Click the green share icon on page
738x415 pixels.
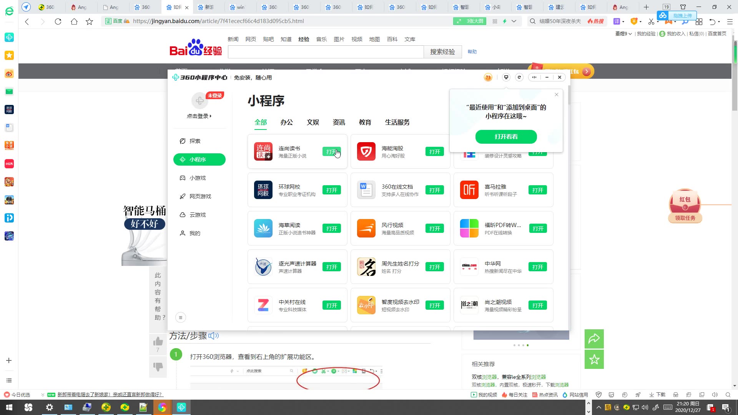(x=594, y=339)
